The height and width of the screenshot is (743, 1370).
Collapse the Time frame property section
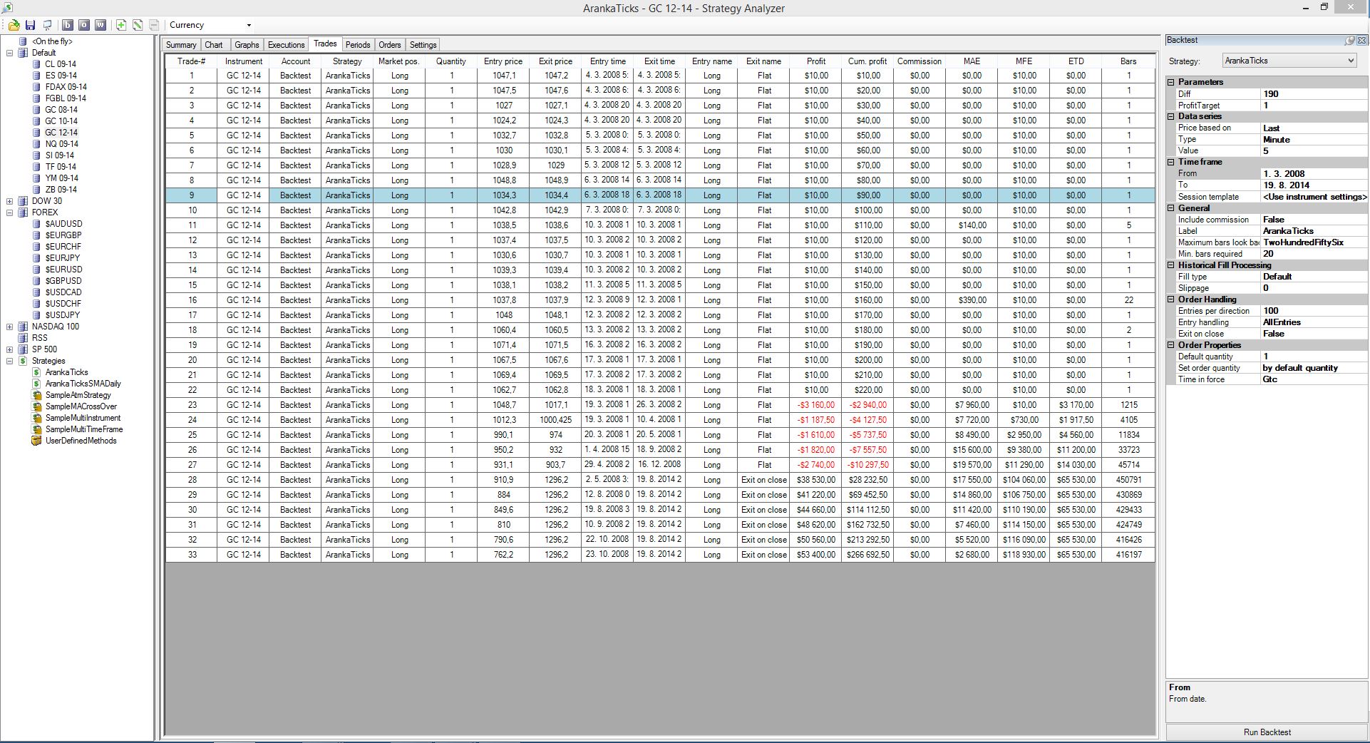[x=1171, y=162]
